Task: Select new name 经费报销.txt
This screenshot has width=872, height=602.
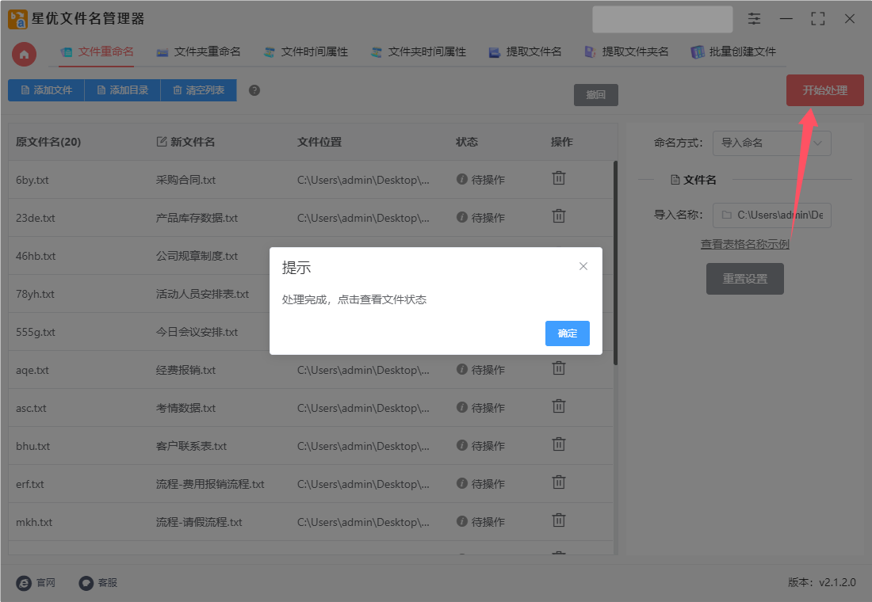Action: (x=185, y=370)
